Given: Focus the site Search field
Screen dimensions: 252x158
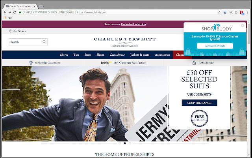Looking at the screenshot, I should [x=26, y=42].
